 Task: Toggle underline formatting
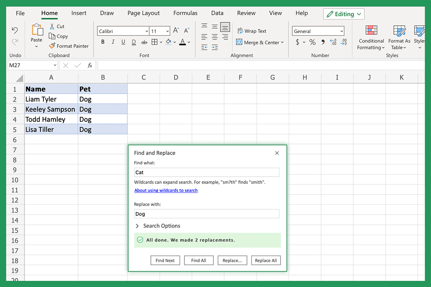(x=123, y=42)
